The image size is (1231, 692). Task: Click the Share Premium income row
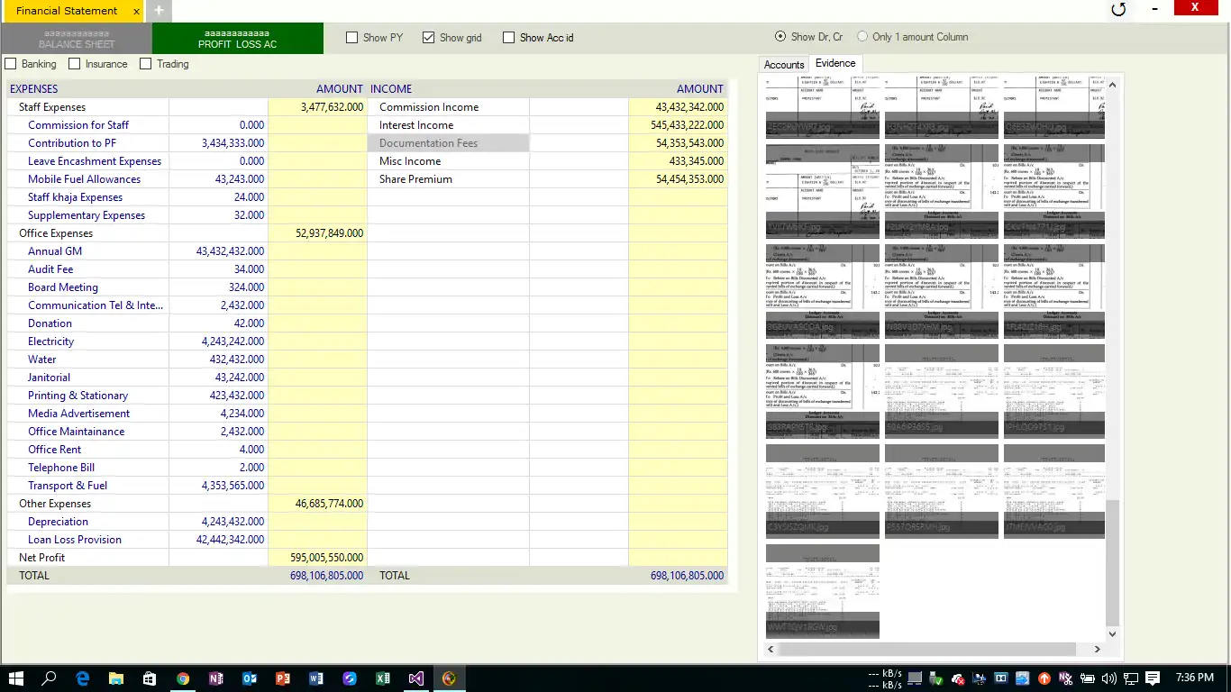click(415, 179)
